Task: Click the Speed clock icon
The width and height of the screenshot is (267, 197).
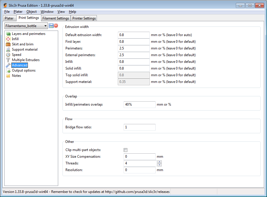Action: pyautogui.click(x=8, y=55)
